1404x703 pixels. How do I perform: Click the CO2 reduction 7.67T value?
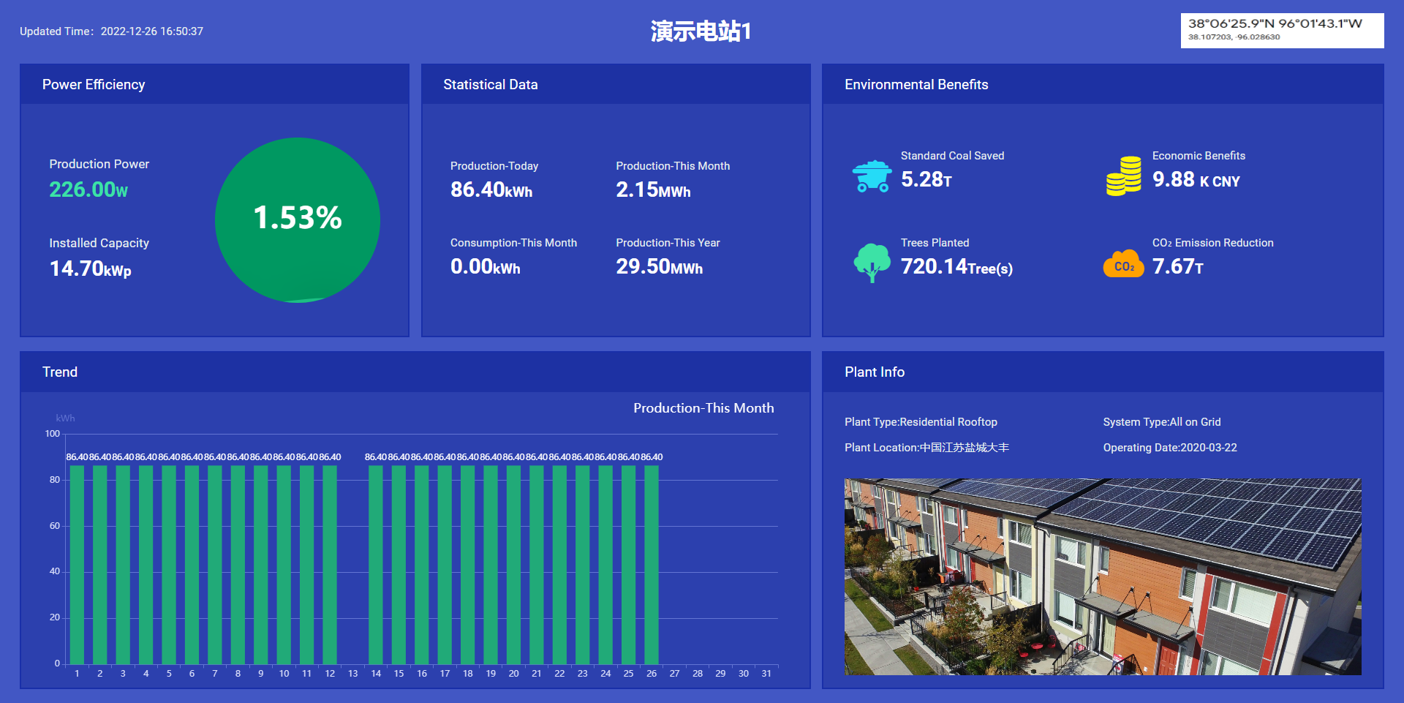1178,267
